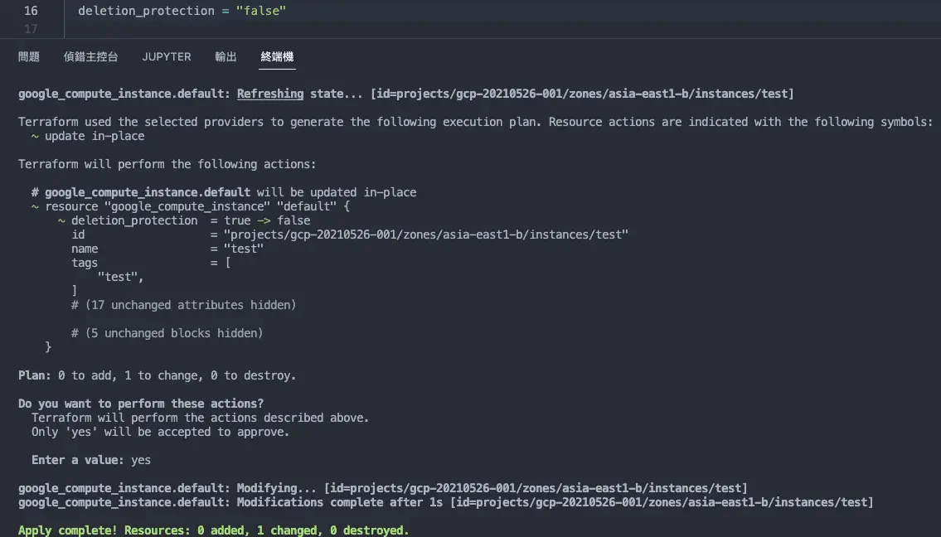Image resolution: width=941 pixels, height=537 pixels.
Task: Open the 問題 panel tab
Action: tap(28, 56)
